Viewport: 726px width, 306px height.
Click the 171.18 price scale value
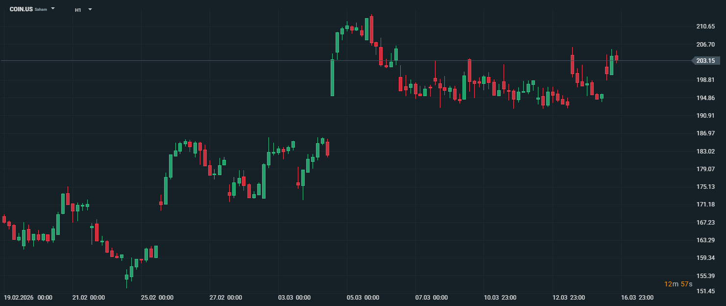coord(705,204)
